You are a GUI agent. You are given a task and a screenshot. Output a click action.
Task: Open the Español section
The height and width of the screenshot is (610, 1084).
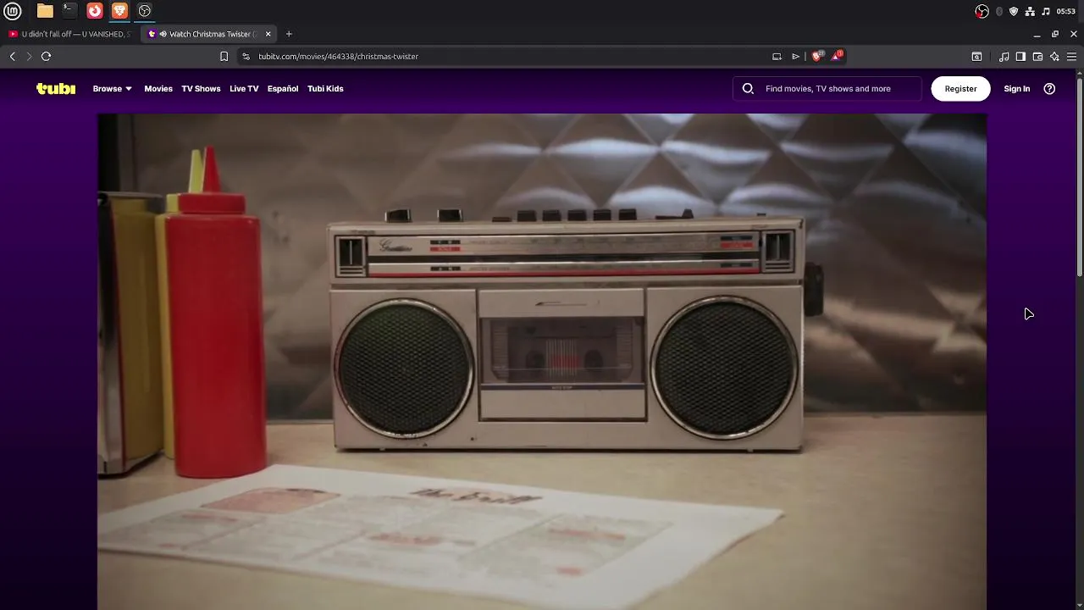[x=283, y=88]
